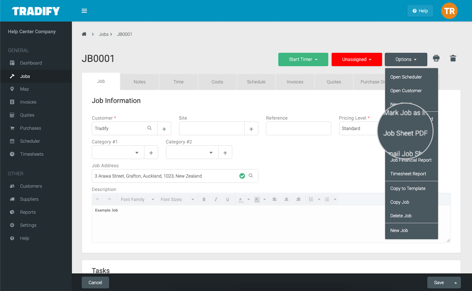Open the Unassigned status dropdown
The height and width of the screenshot is (291, 472).
356,59
